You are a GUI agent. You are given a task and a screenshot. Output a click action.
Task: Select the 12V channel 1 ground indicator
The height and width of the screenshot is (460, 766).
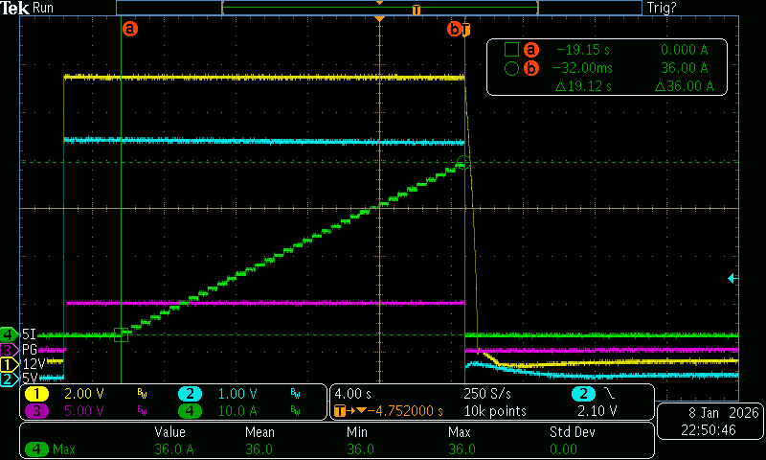(10, 364)
